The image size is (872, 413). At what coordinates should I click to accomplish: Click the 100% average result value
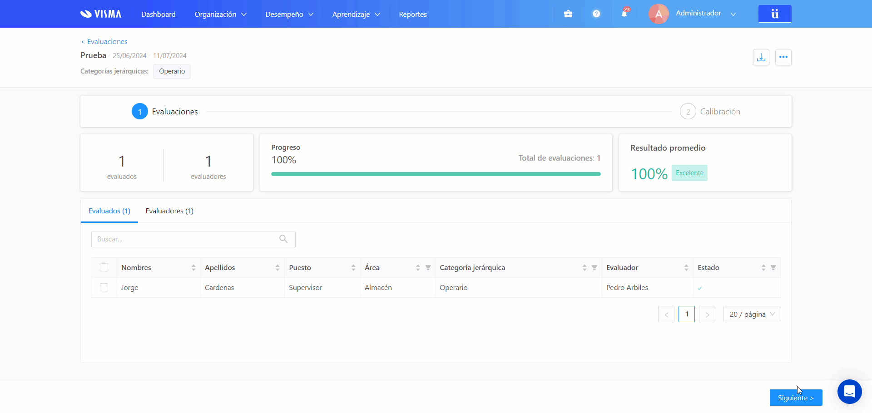pos(649,174)
